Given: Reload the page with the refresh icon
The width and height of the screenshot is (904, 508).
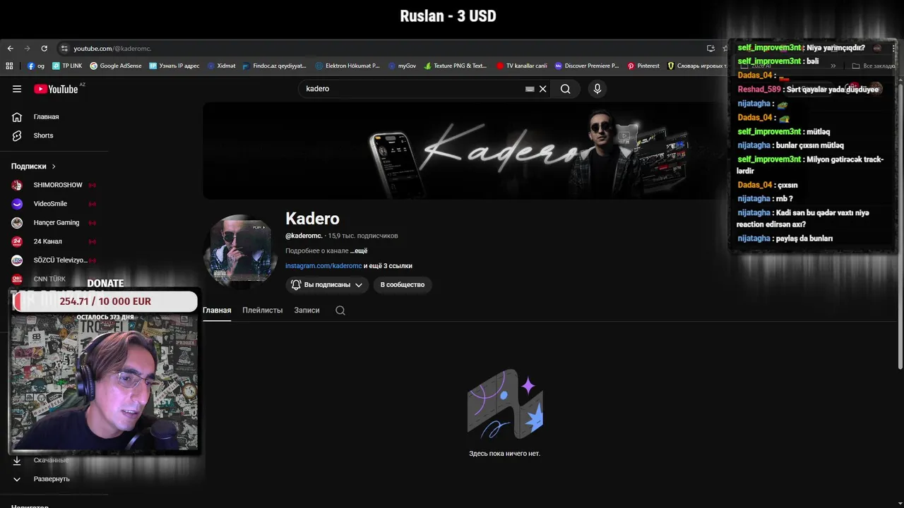Looking at the screenshot, I should pyautogui.click(x=44, y=49).
